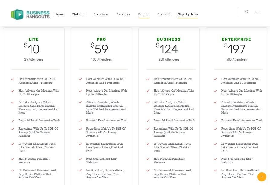270x185 pixels.
Task: Open the Services menu
Action: pyautogui.click(x=123, y=14)
